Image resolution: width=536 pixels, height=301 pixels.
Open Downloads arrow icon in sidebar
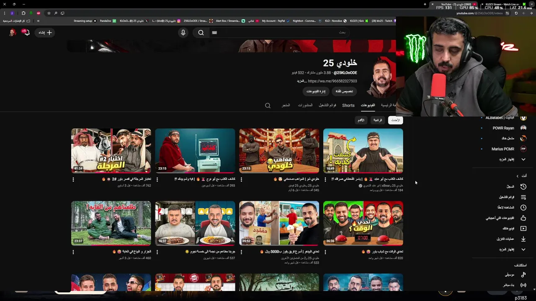[x=523, y=239]
